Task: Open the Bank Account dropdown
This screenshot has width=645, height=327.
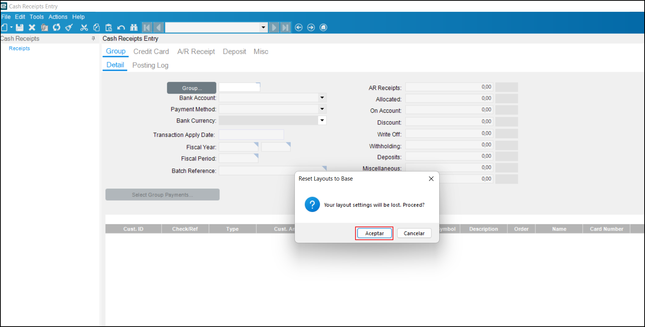Action: pyautogui.click(x=322, y=98)
